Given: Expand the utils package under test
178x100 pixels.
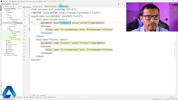Looking at the screenshot, I should point(11,35).
